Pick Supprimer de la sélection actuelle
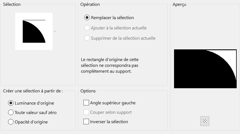This screenshot has height=134, width=240. (87, 38)
